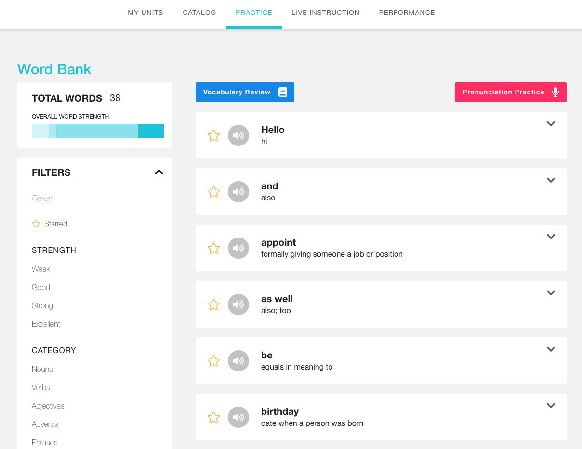This screenshot has height=449, width=582.
Task: Click the total words count 38
Action: click(115, 98)
